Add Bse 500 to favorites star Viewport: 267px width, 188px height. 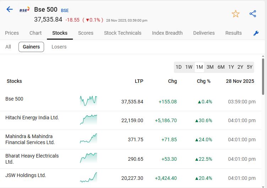[235, 14]
